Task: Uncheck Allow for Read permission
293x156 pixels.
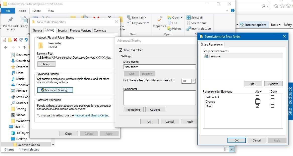Action: [258, 106]
